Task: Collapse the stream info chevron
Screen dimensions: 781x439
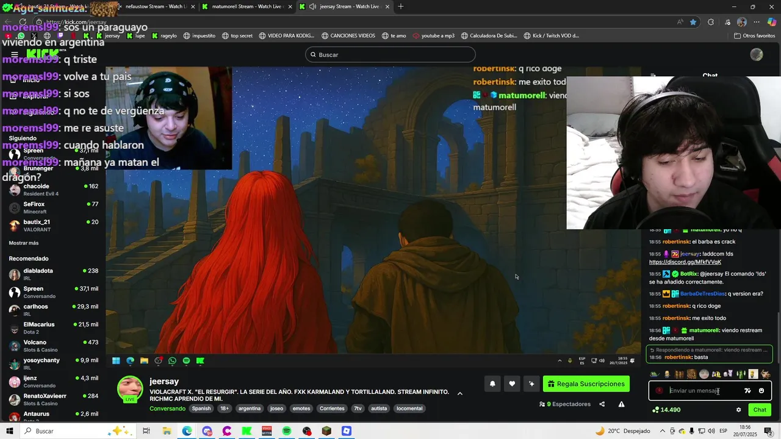Action: coord(460,393)
